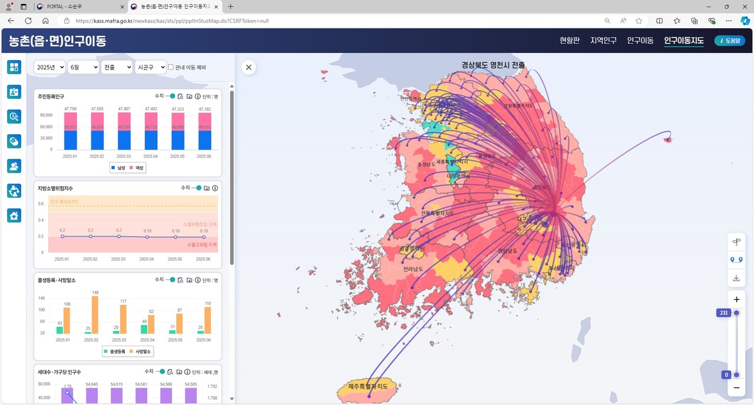Download data icon in 출생등록·사망말소 panel
This screenshot has width=754, height=405.
click(189, 280)
